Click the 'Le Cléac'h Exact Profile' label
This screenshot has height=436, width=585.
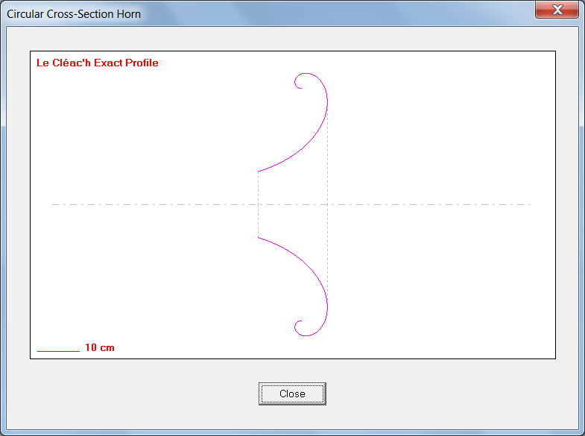coord(98,63)
